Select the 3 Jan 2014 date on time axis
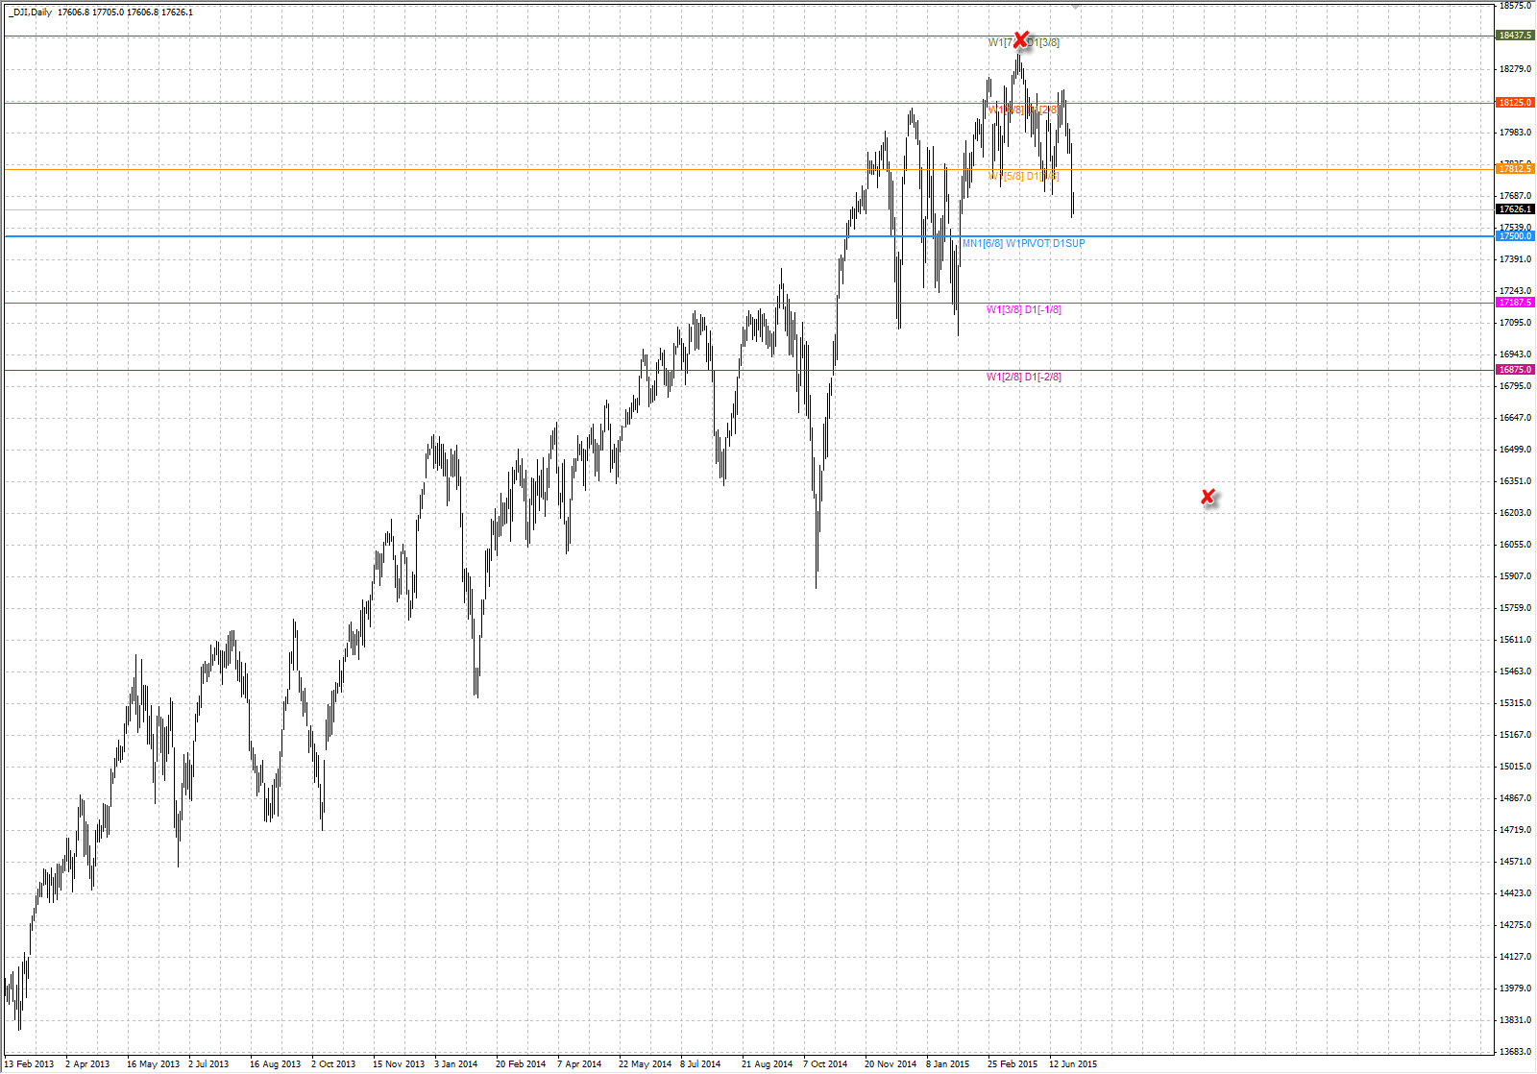Image resolution: width=1537 pixels, height=1074 pixels. [455, 1064]
